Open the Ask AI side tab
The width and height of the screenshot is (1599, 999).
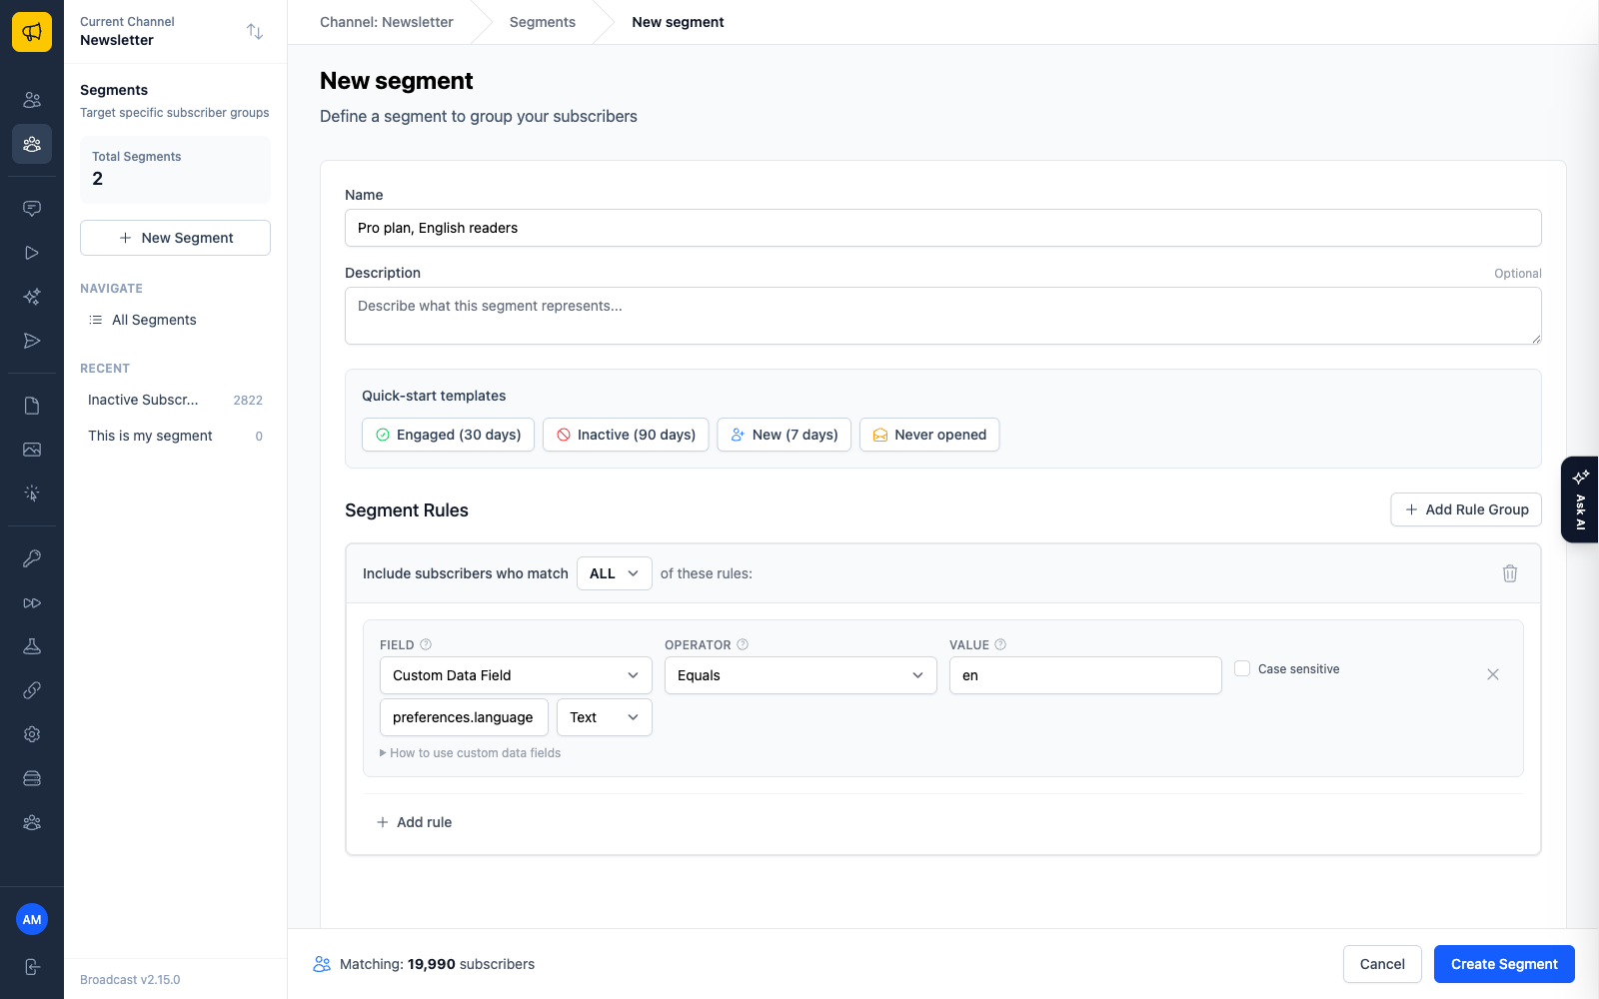[x=1580, y=499]
